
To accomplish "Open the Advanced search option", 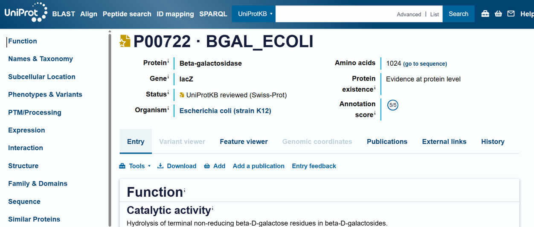I will pos(409,15).
